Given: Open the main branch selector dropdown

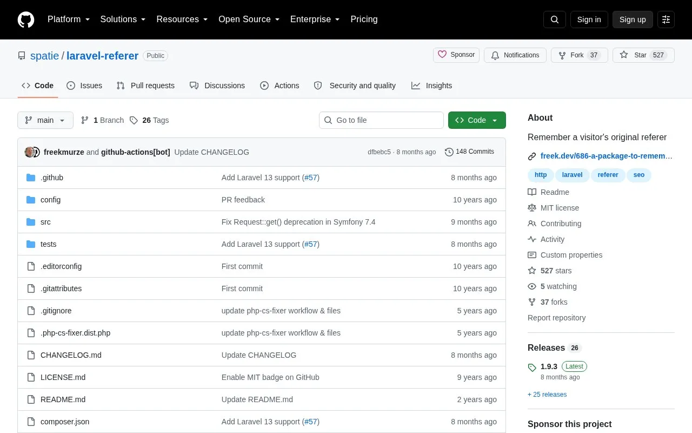Looking at the screenshot, I should click(45, 120).
